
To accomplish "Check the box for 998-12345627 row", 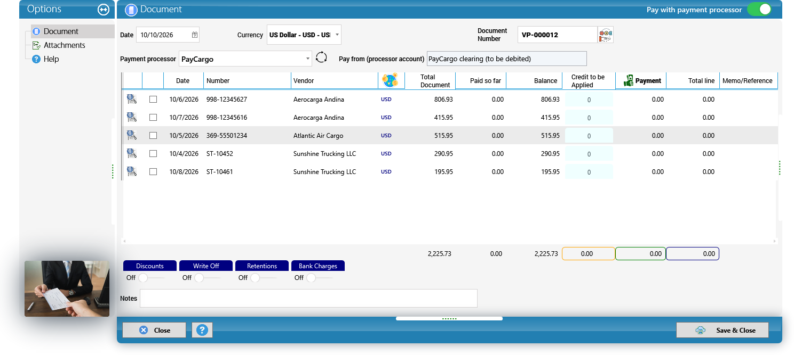I will coord(153,100).
